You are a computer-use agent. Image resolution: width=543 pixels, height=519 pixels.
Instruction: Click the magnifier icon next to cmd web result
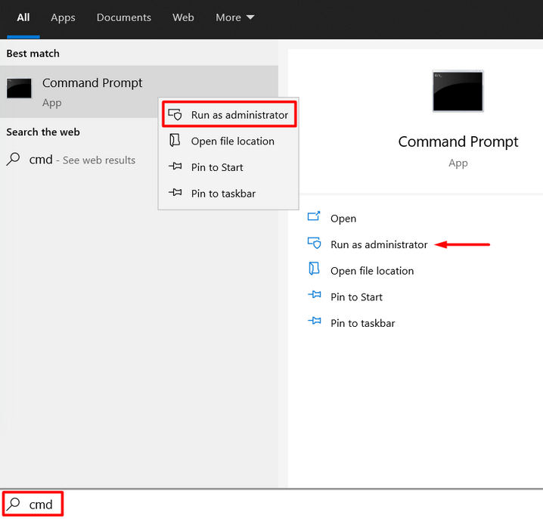[14, 160]
